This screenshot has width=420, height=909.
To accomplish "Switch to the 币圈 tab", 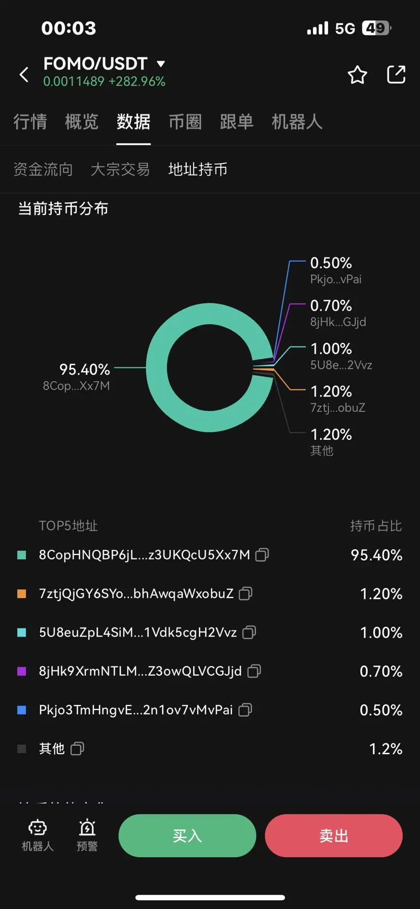I will tap(185, 122).
